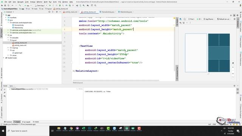The height and width of the screenshot is (136, 242).
Task: Click preview warning info icon
Action: coord(234,19)
